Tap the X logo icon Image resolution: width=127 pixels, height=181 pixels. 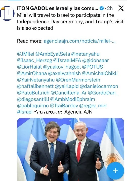(x=121, y=8)
